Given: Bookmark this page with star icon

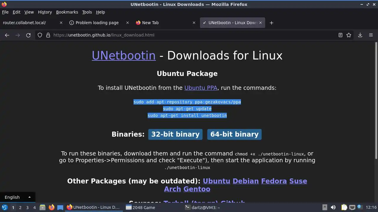Looking at the screenshot, I should point(349,35).
